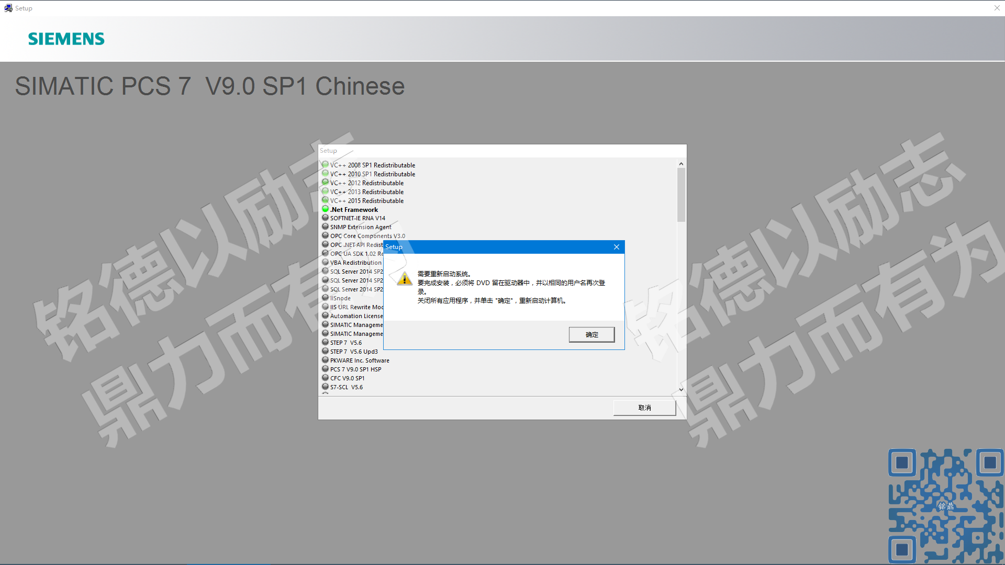
Task: Click status icon next to Automation License
Action: tap(325, 316)
